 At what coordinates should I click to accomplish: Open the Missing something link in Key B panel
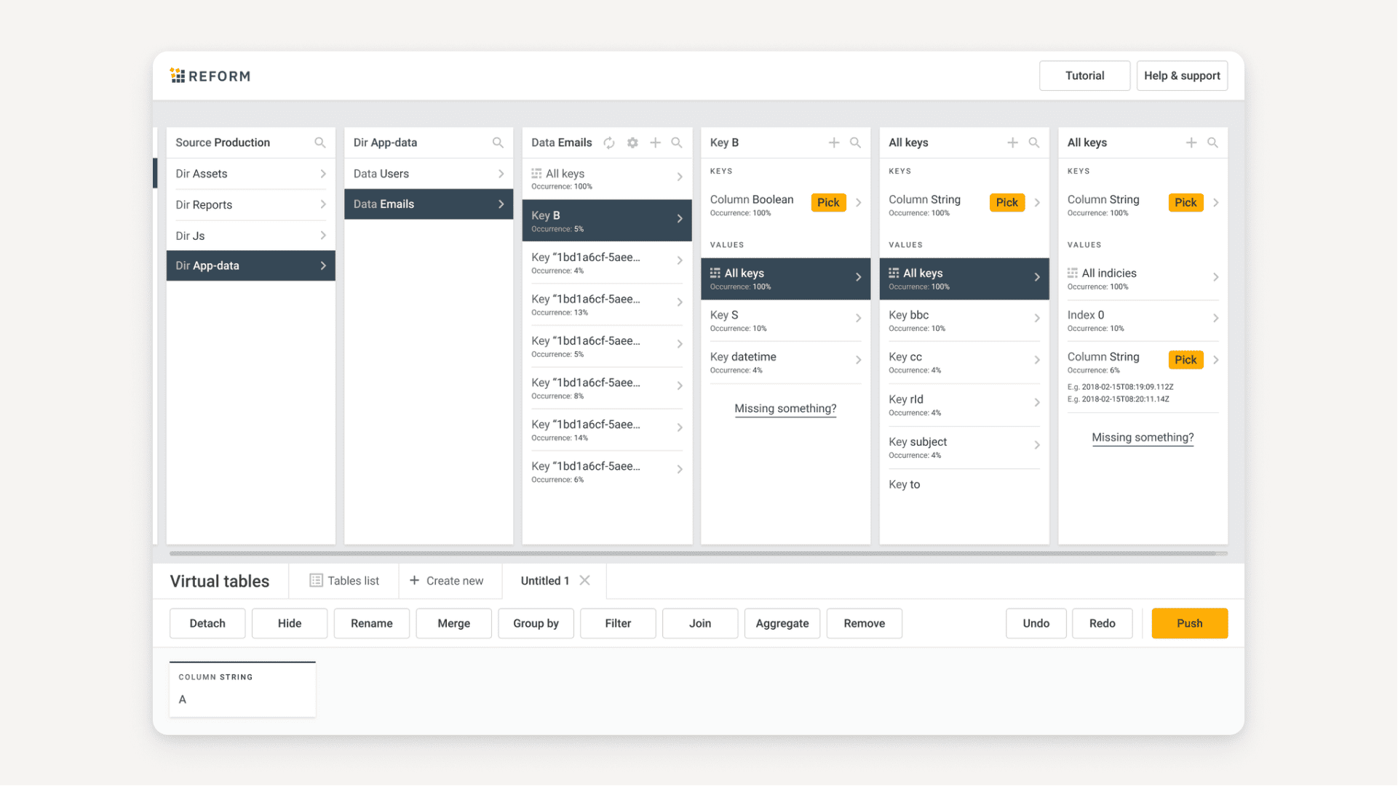[785, 409]
